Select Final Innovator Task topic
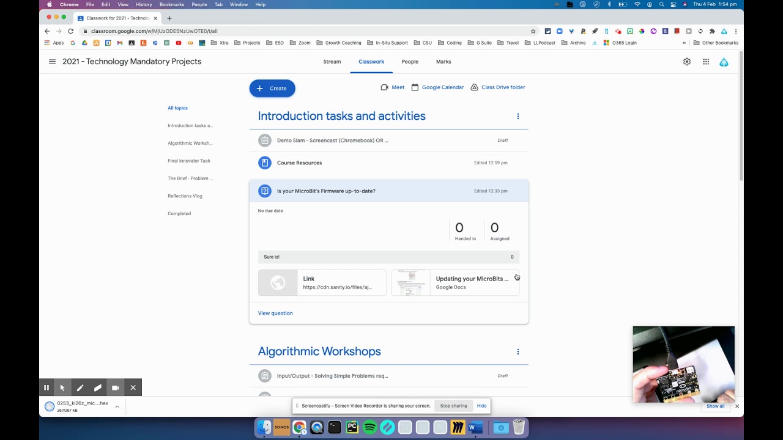Viewport: 783px width, 440px height. (189, 161)
